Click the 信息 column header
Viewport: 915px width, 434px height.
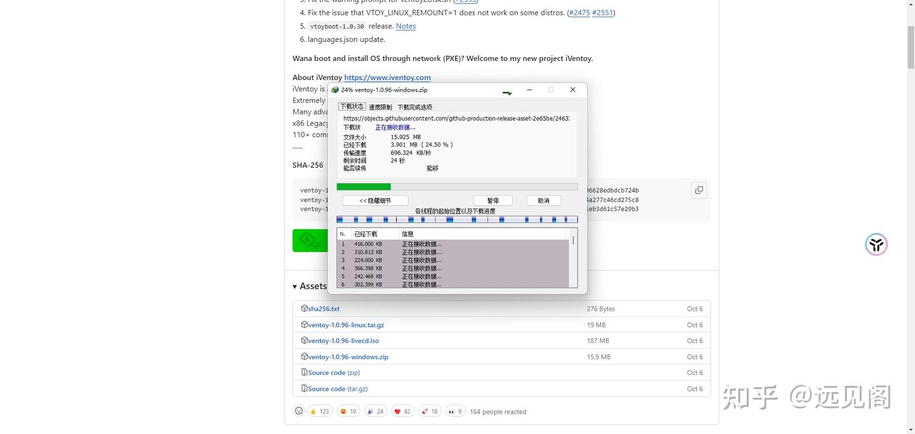click(x=483, y=234)
